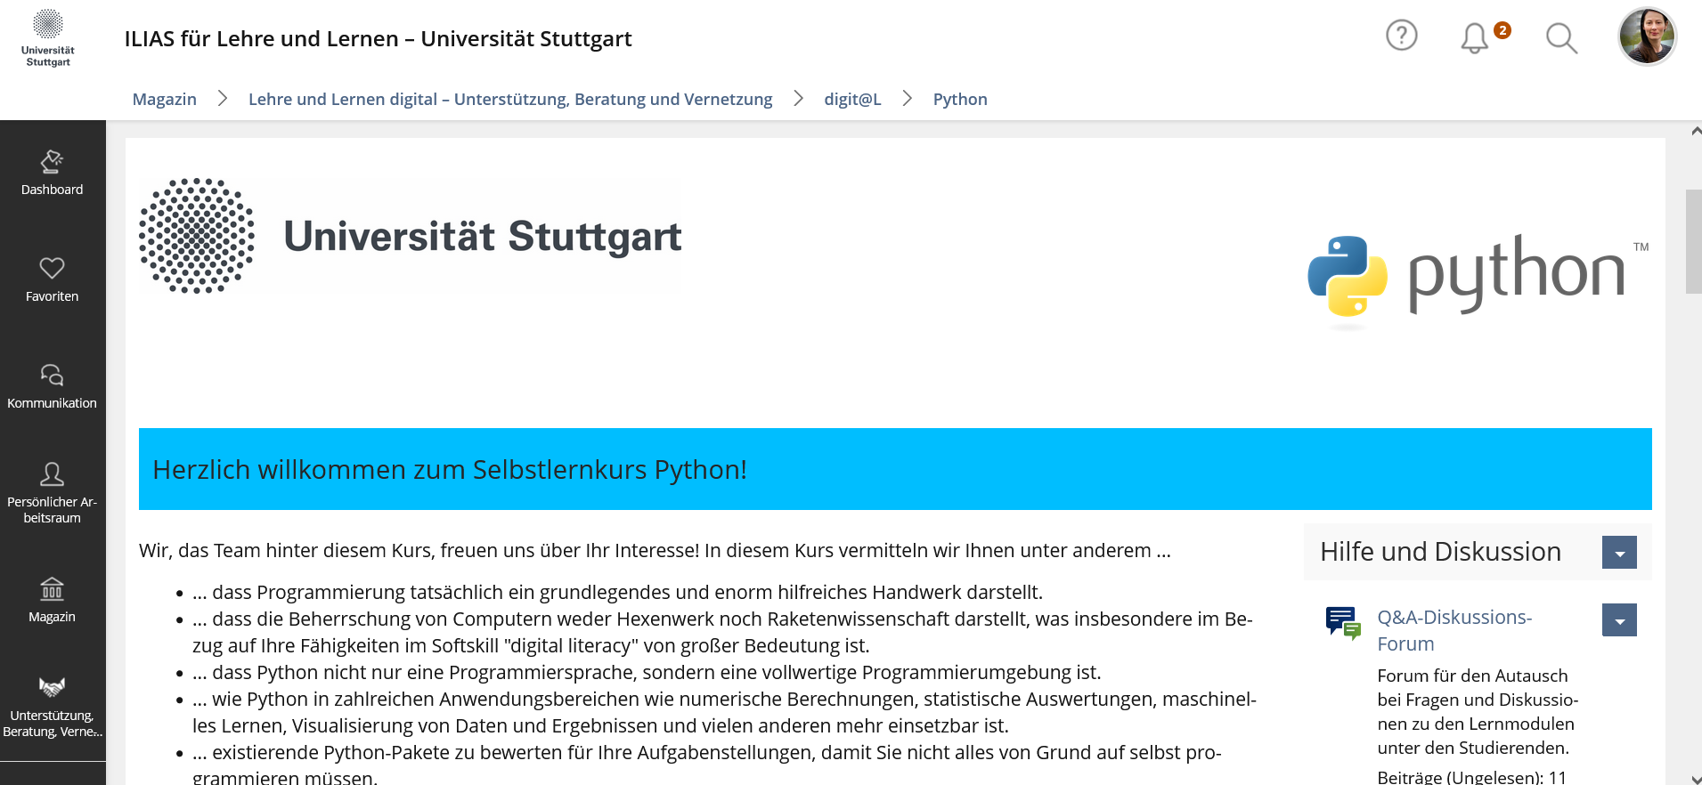
Task: Open Q&A-Diskussions-Forum actions dropdown
Action: pyautogui.click(x=1619, y=620)
